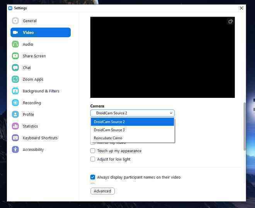255x208 pixels.
Task: Click the Advanced button
Action: 102,191
